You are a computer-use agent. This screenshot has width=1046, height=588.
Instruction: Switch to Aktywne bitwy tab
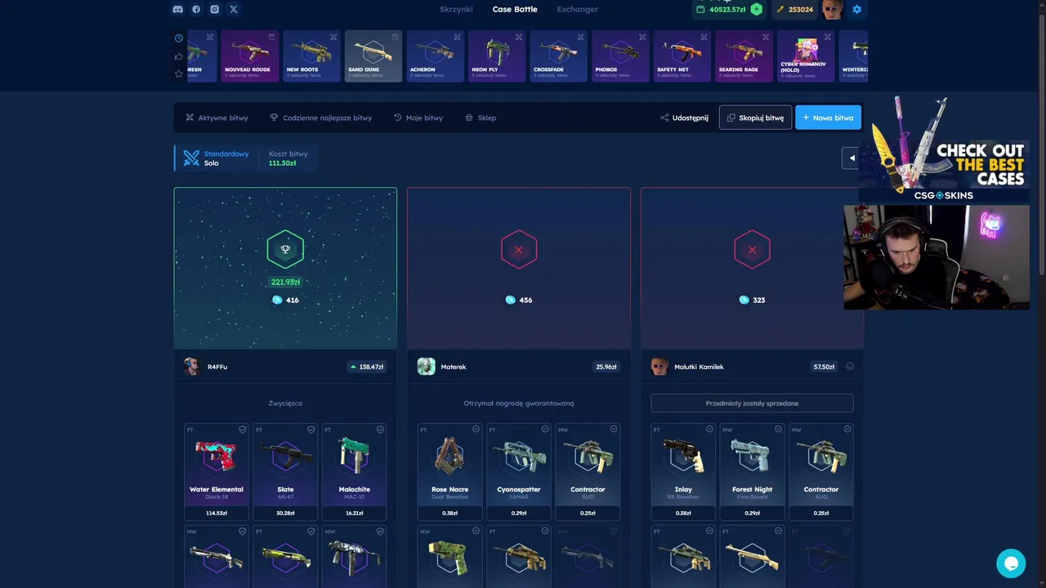[x=217, y=118]
